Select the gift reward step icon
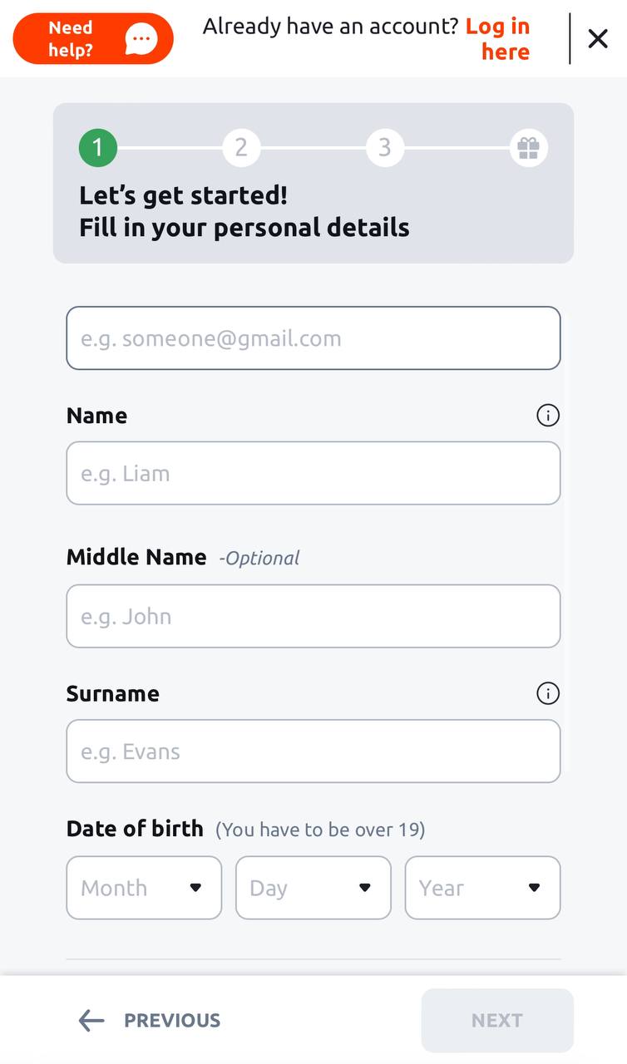 pos(529,148)
